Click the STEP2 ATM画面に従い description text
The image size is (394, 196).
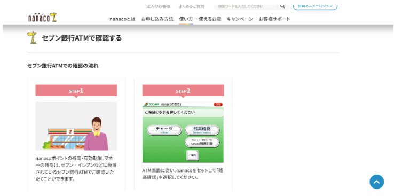click(x=183, y=174)
